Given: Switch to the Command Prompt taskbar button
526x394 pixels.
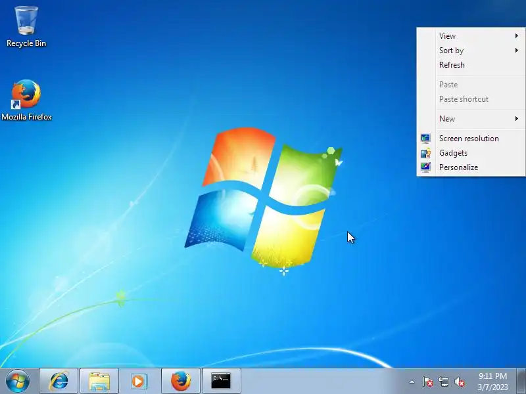Looking at the screenshot, I should 222,381.
